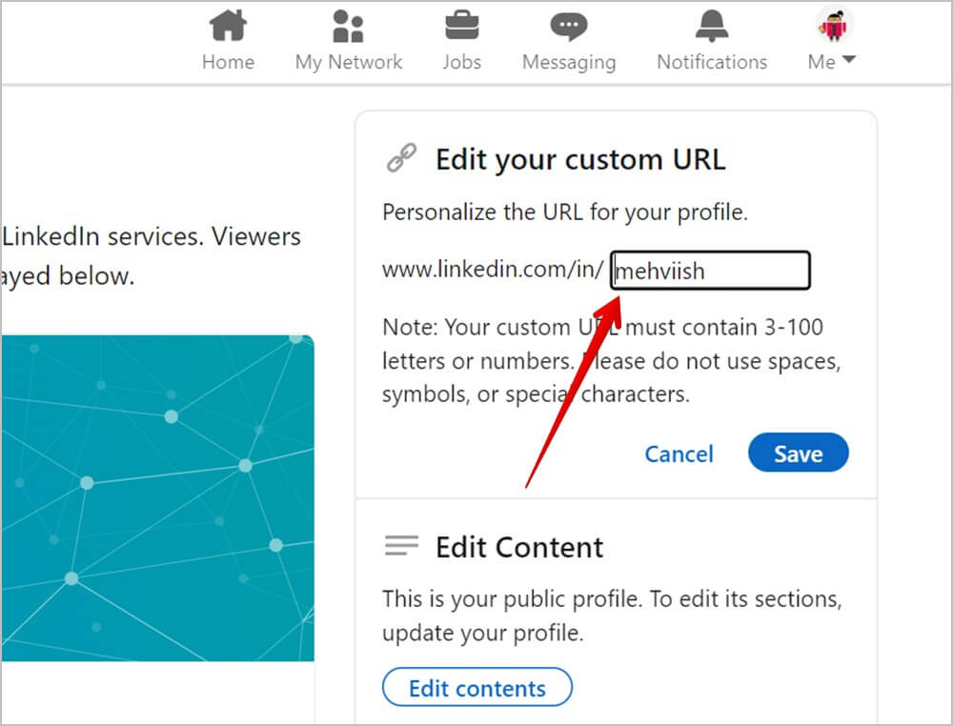The width and height of the screenshot is (953, 726).
Task: Expand the Me dropdown arrow
Action: click(849, 59)
